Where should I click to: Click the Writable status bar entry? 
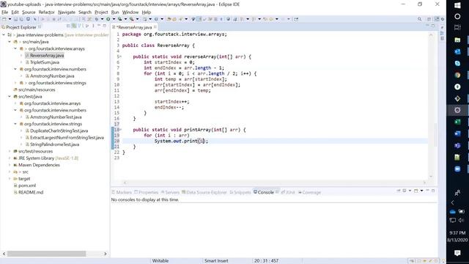pyautogui.click(x=160, y=261)
